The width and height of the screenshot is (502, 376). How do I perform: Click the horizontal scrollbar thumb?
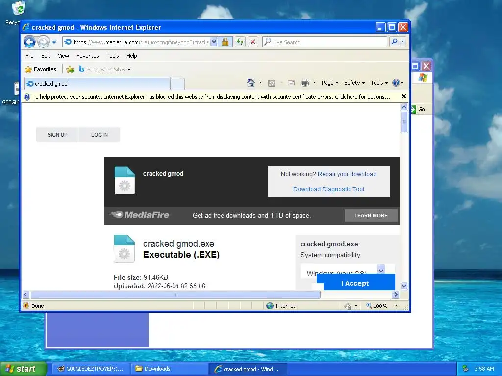(x=175, y=294)
